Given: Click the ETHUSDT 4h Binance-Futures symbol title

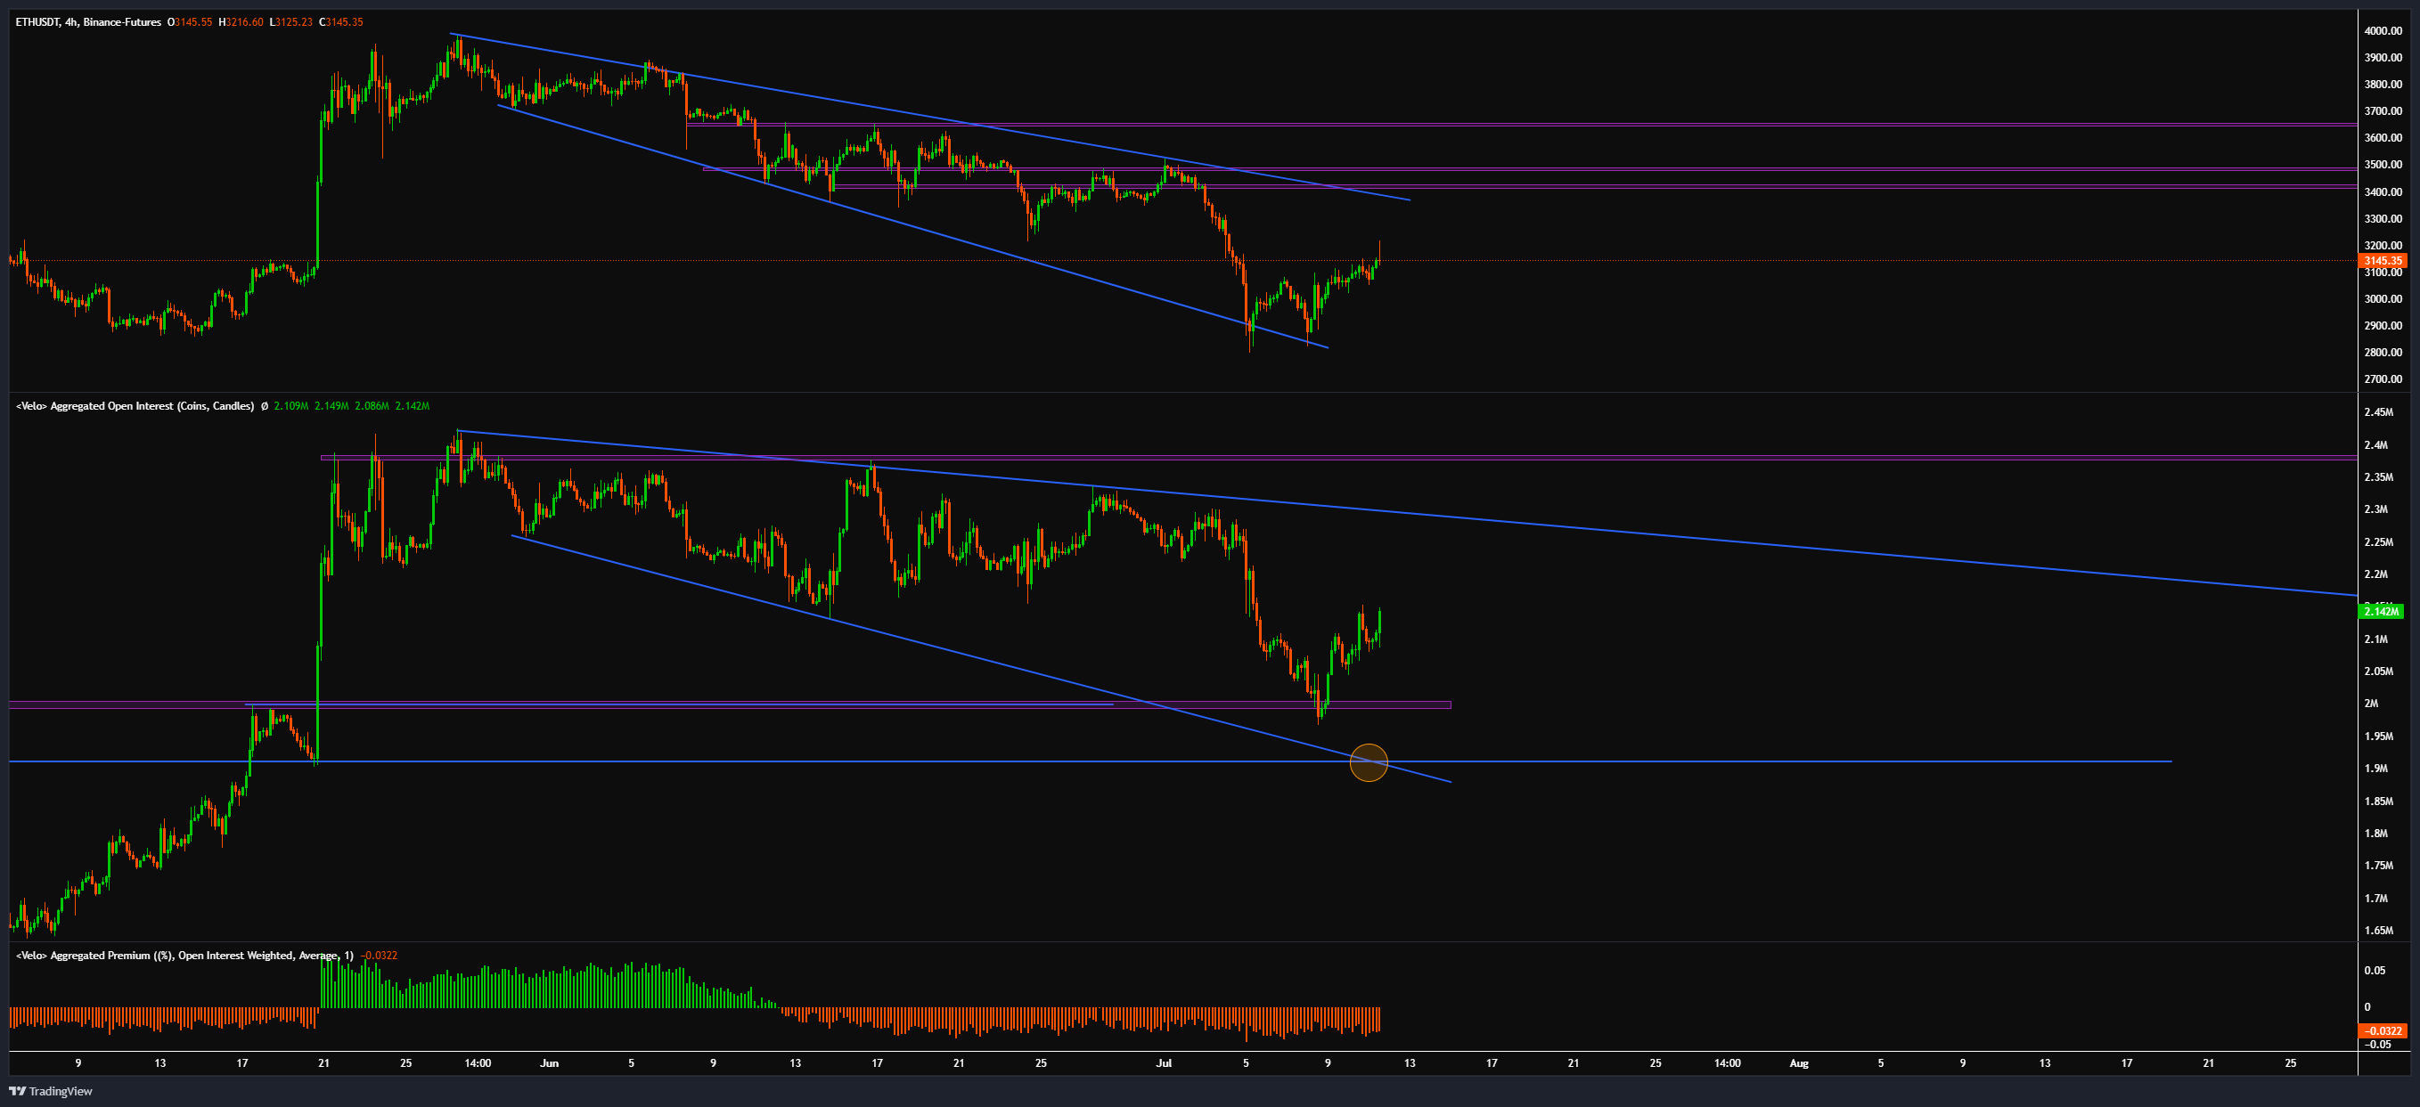Looking at the screenshot, I should click(x=87, y=21).
